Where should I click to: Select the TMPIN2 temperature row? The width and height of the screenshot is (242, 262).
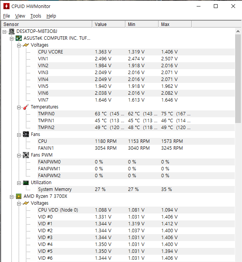click(x=136, y=127)
